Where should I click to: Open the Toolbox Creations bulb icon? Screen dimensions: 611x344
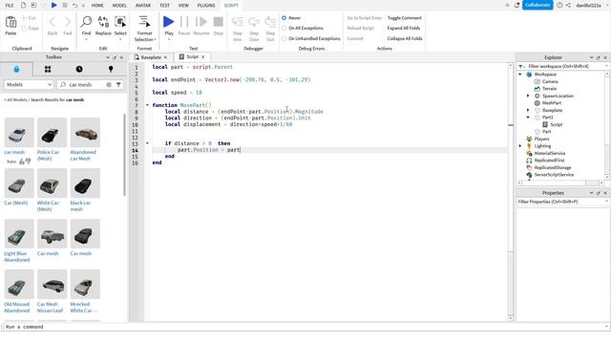coord(111,69)
